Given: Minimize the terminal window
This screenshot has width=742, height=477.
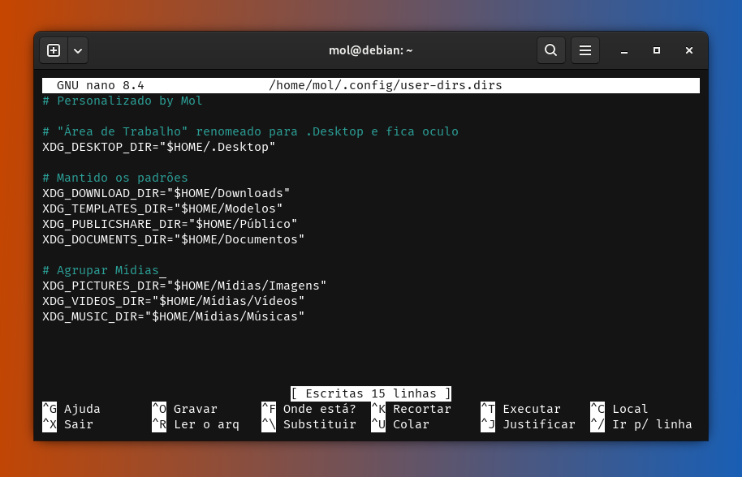Looking at the screenshot, I should (624, 50).
